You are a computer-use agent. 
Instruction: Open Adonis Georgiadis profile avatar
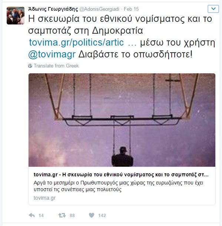pyautogui.click(x=16, y=16)
